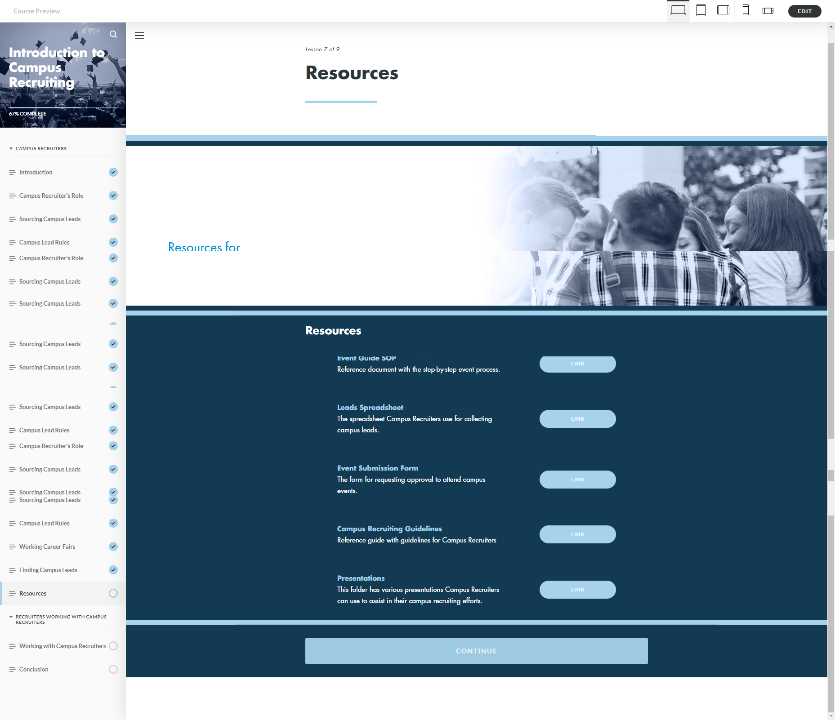Open the Finding Campus Leads lesson
Screen dimensions: 835x720
[x=63, y=570]
